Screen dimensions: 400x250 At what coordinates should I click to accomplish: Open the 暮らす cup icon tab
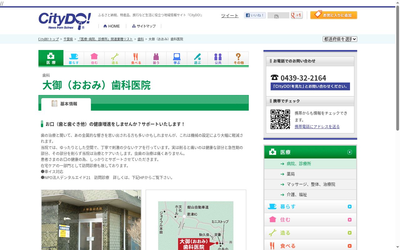[x=74, y=59]
